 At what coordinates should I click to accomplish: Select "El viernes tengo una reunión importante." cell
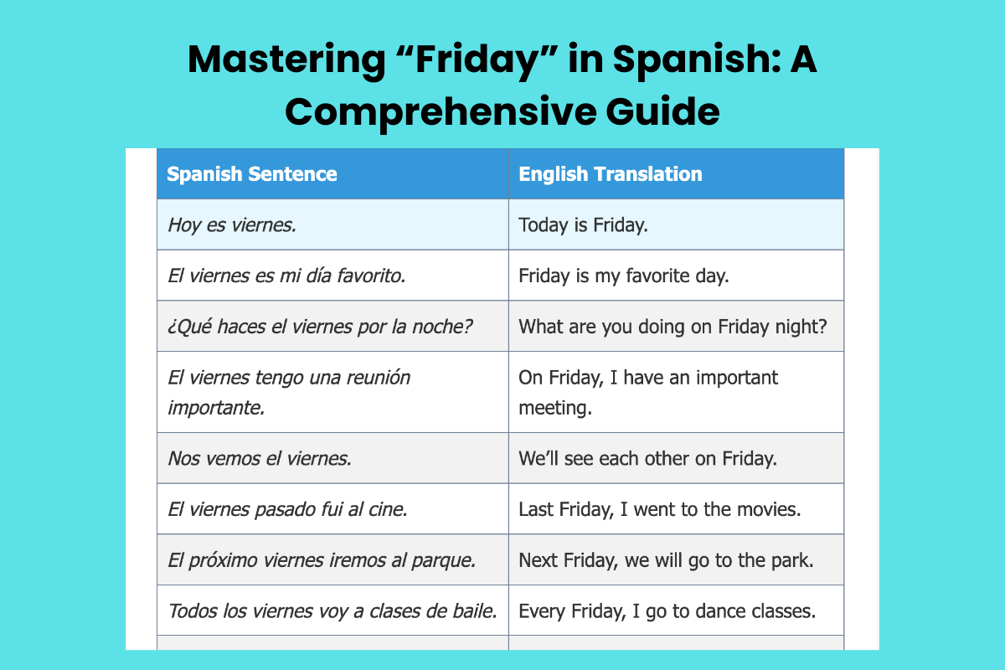click(x=289, y=392)
